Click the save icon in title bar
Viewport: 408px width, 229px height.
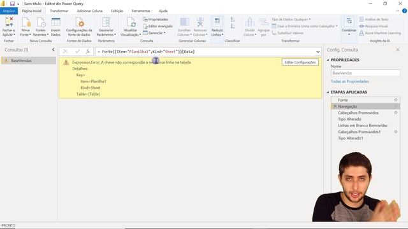pos(12,4)
